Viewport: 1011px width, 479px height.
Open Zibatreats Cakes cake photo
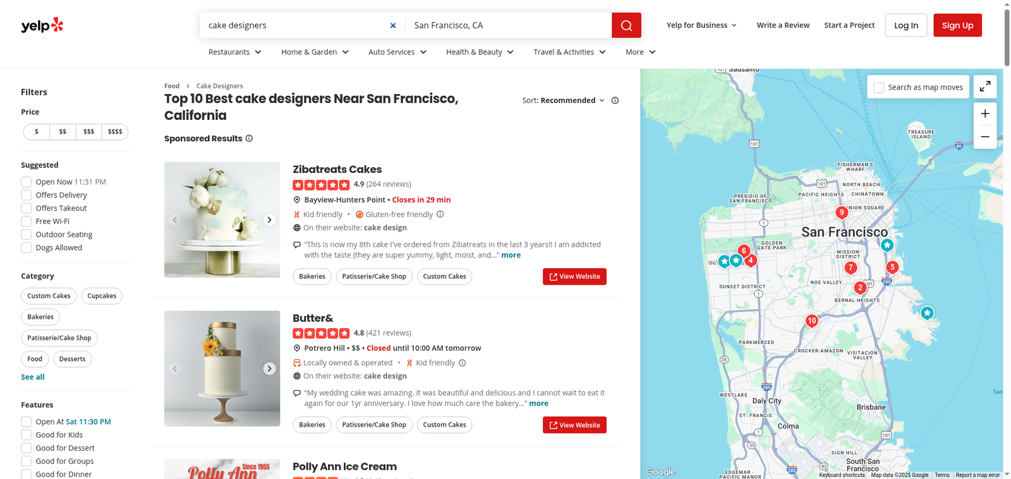pos(222,220)
